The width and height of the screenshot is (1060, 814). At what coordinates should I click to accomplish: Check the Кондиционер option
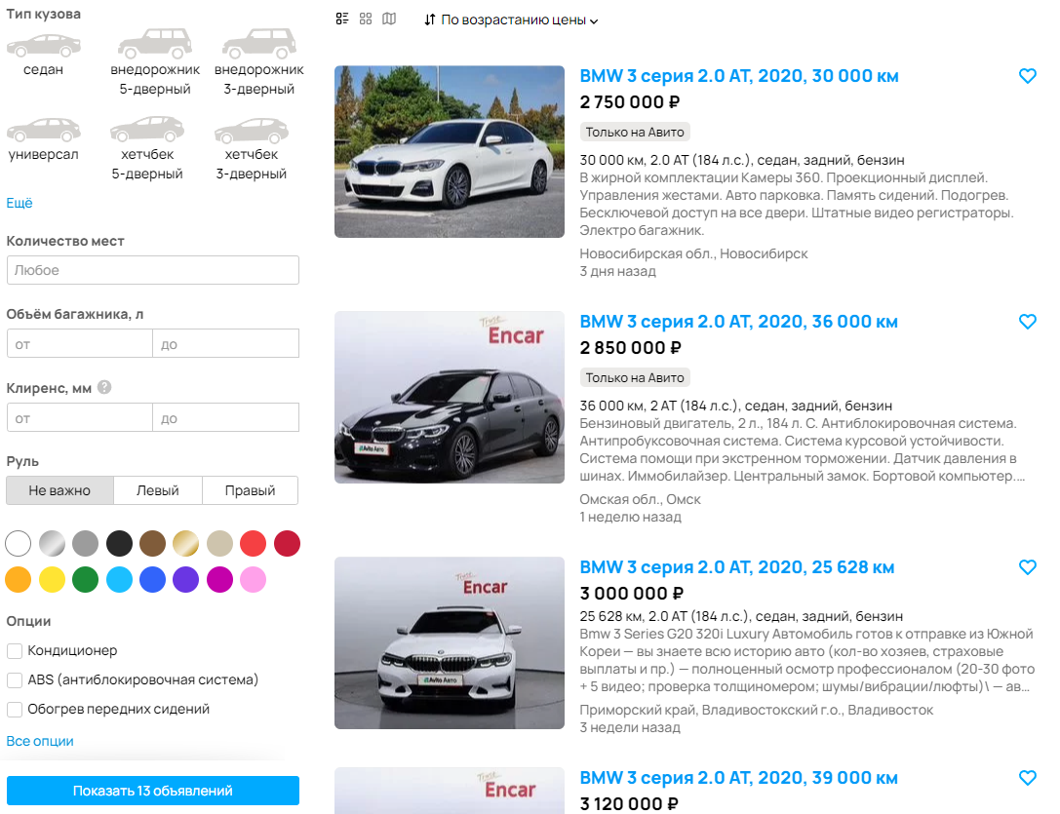[x=15, y=651]
